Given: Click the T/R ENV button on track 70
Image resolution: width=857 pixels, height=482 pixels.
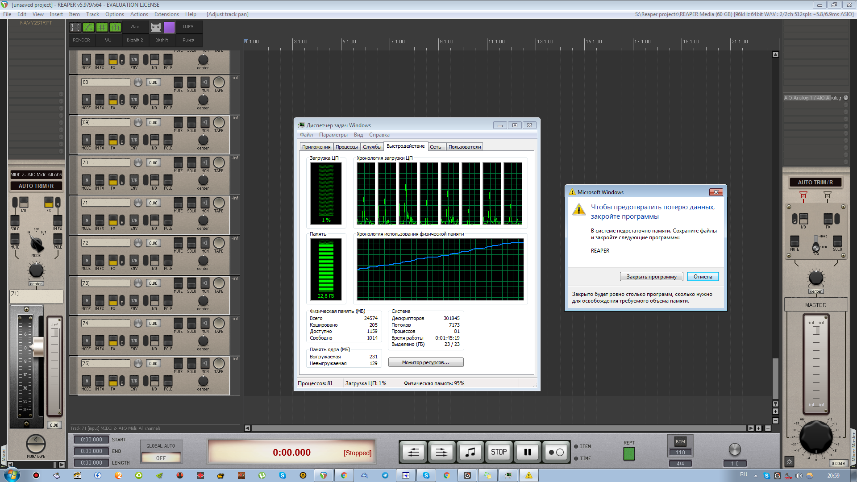Looking at the screenshot, I should 134,180.
